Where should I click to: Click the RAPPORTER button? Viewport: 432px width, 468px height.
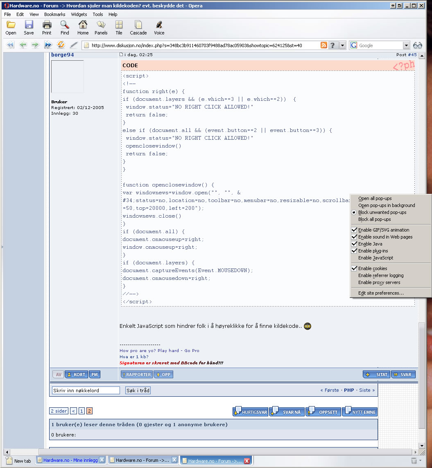[x=137, y=375]
